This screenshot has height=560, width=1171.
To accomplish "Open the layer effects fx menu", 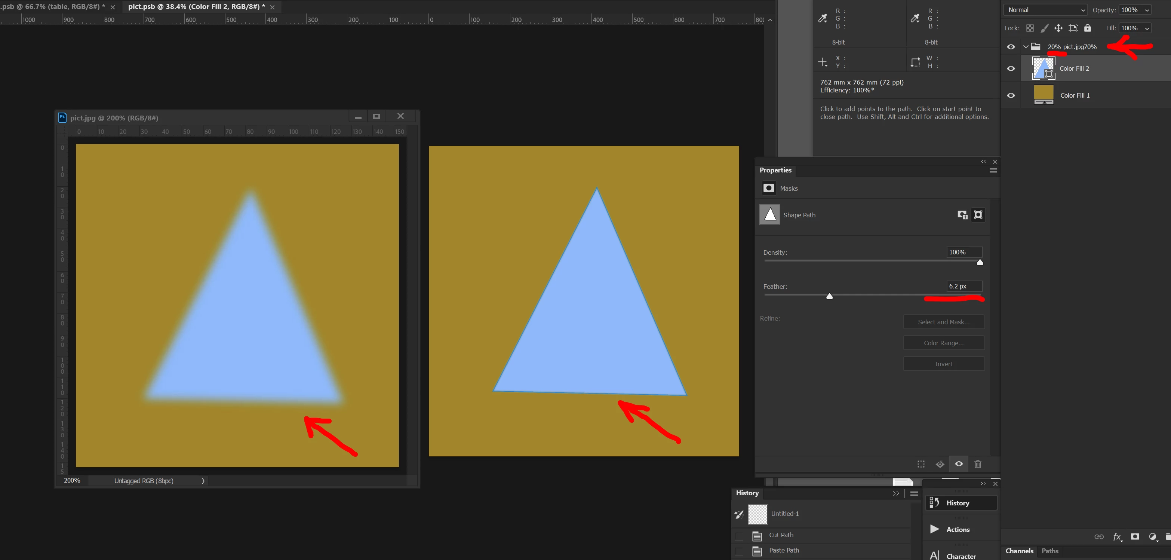I will tap(1117, 537).
